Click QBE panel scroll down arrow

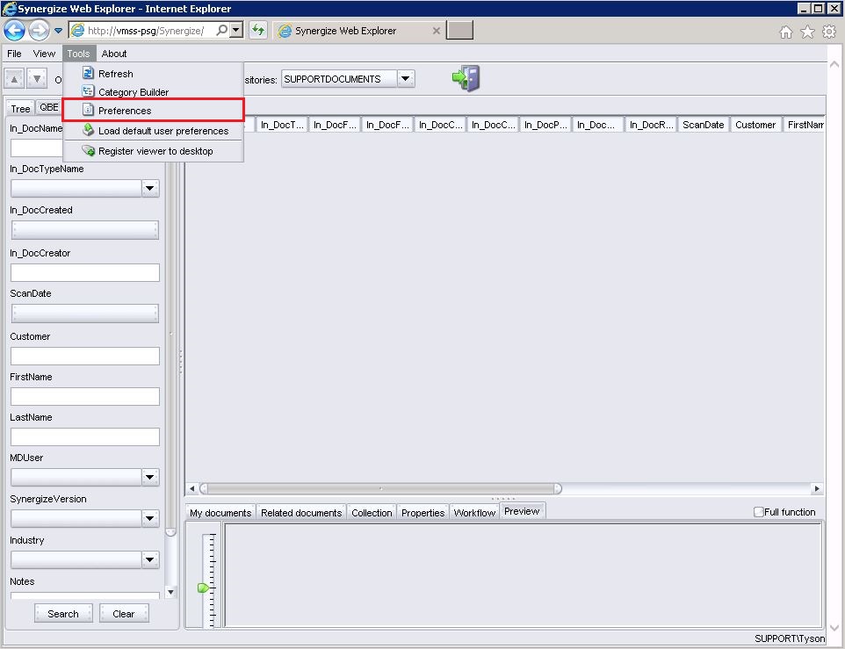point(170,593)
